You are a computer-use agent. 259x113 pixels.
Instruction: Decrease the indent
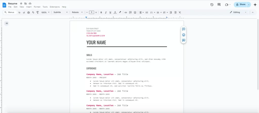click(171, 12)
